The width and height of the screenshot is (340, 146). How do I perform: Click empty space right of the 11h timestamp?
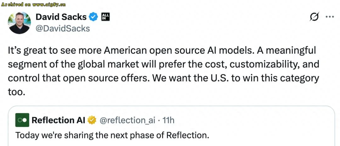click(x=252, y=120)
